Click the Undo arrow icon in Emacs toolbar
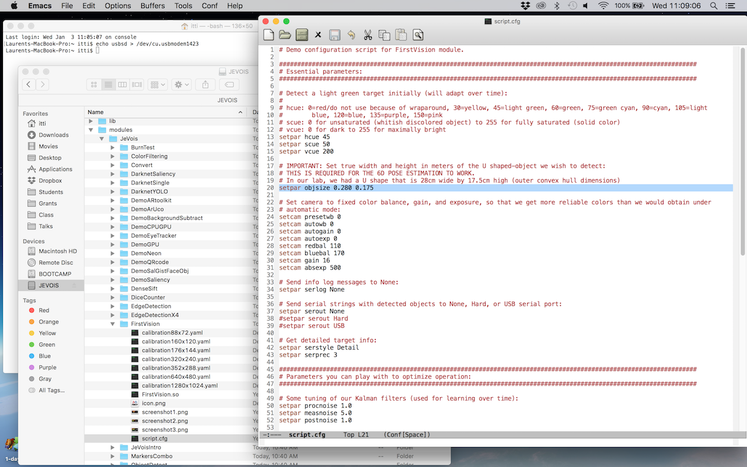 tap(351, 35)
